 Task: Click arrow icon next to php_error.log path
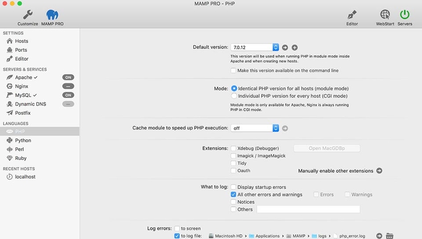click(379, 236)
